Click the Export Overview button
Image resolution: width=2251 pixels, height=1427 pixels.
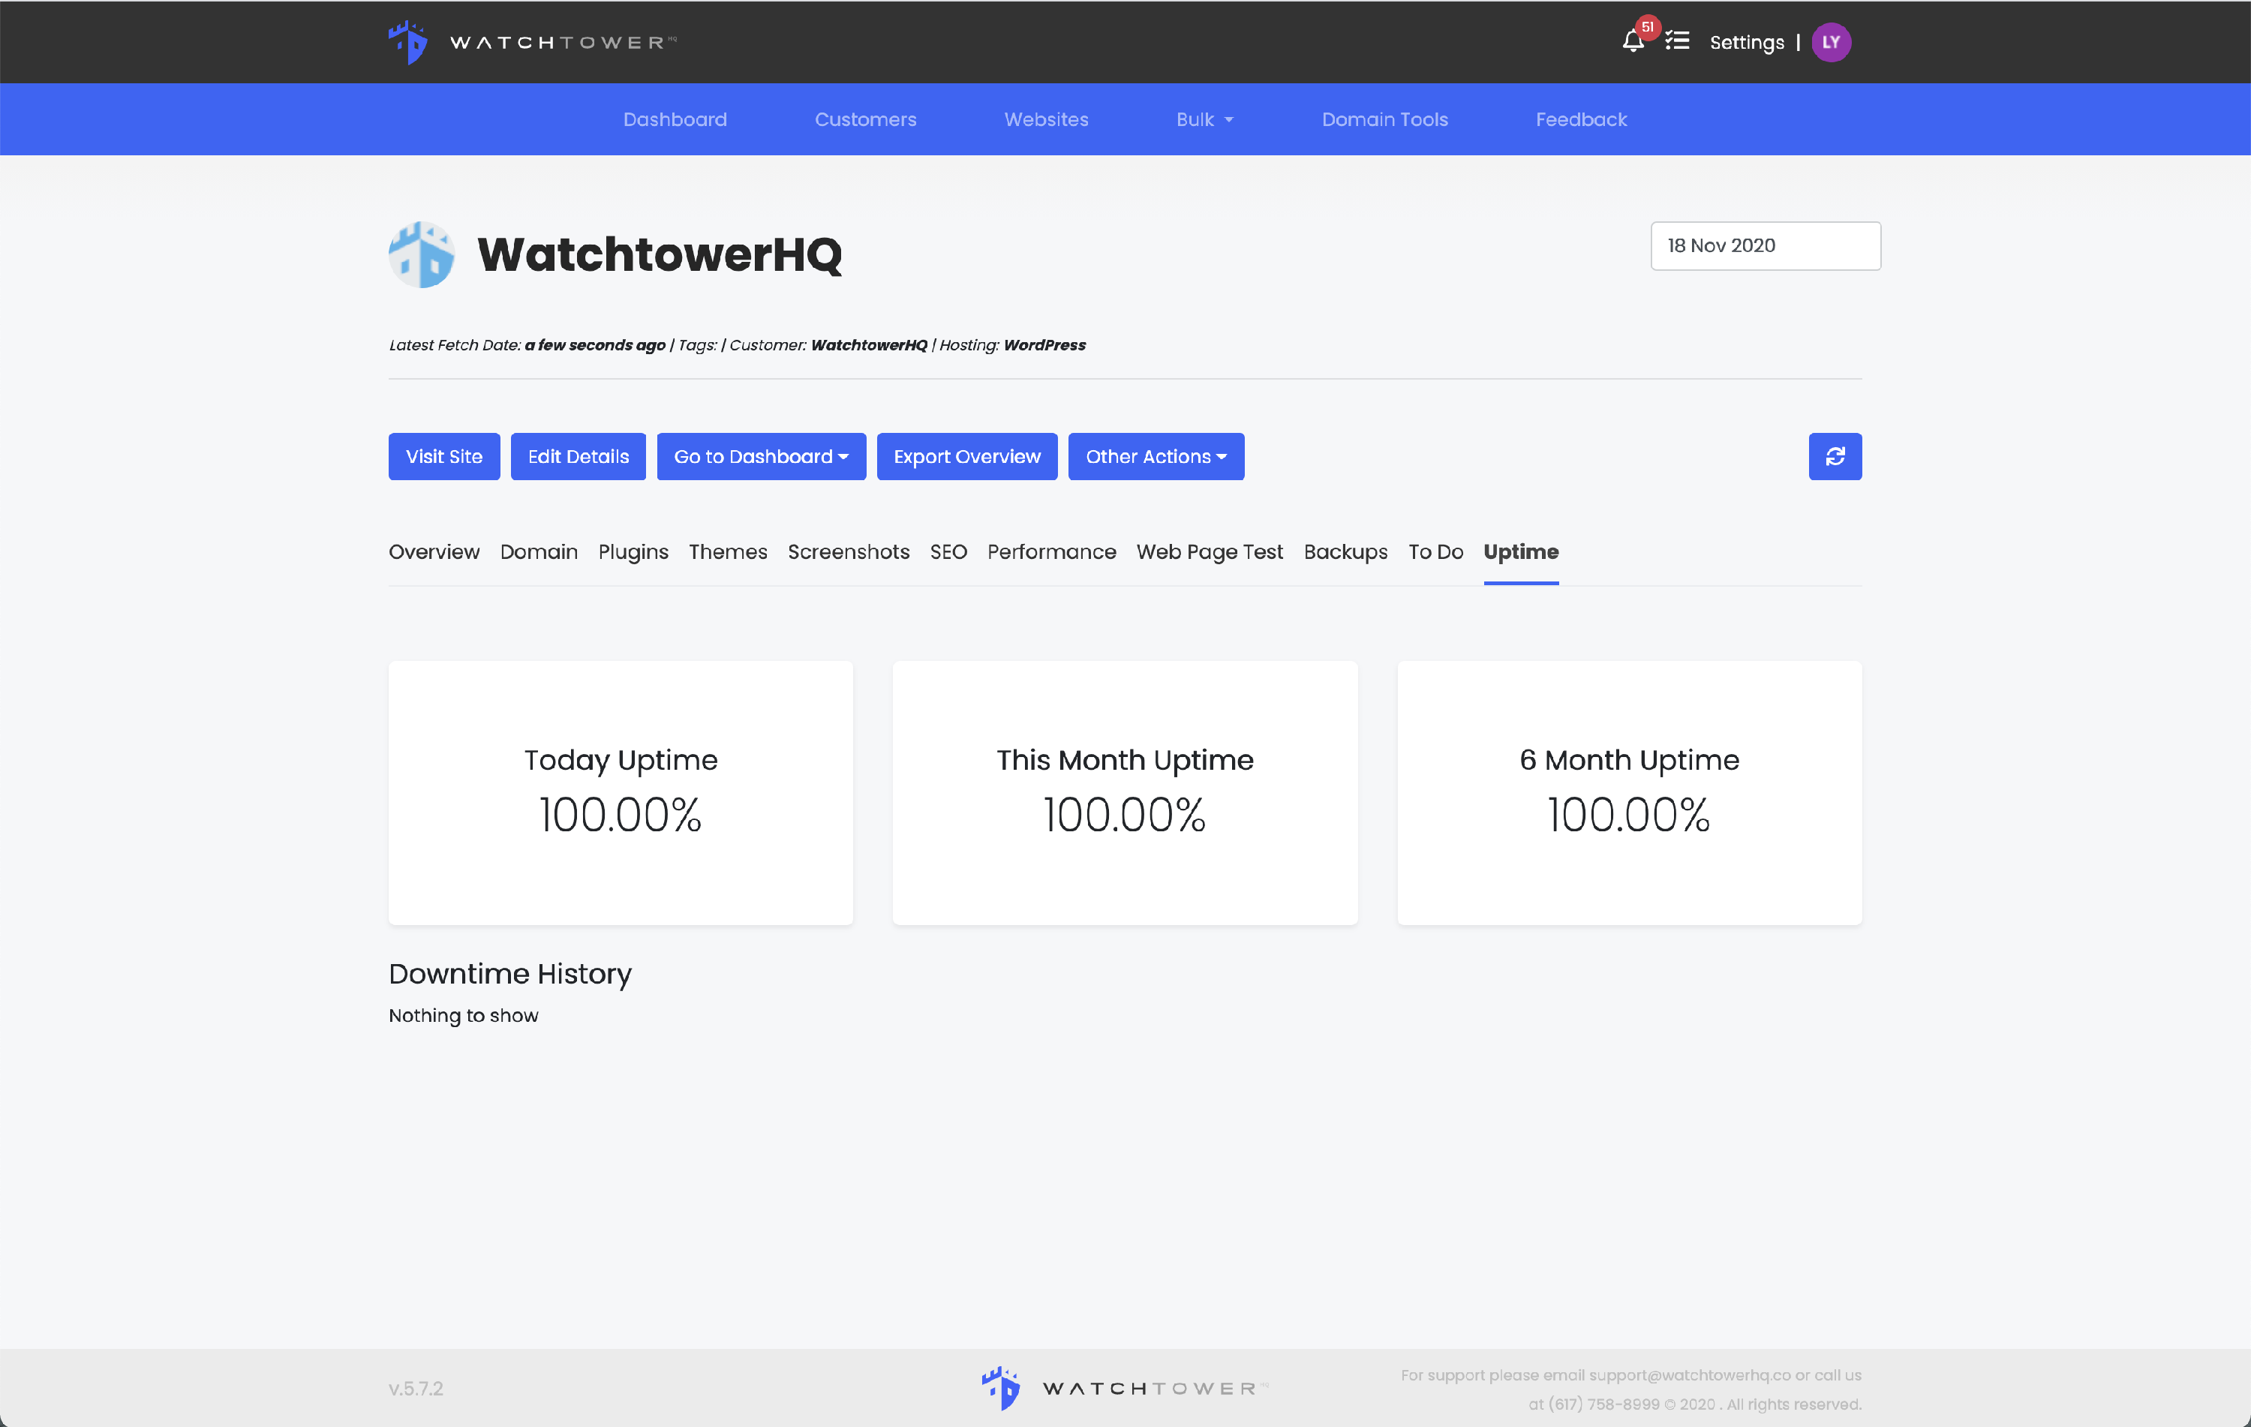pos(966,456)
